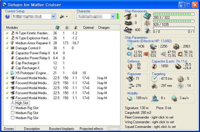The height and width of the screenshot is (132, 200).
Task: Sort by the Optimal column header
Action: tap(88, 28)
